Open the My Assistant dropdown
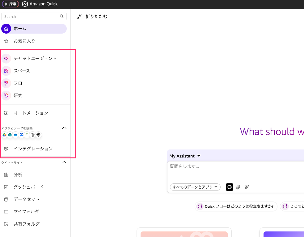Image resolution: width=304 pixels, height=237 pixels. (185, 156)
